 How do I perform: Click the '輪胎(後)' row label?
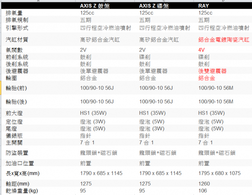pyautogui.click(x=16, y=102)
